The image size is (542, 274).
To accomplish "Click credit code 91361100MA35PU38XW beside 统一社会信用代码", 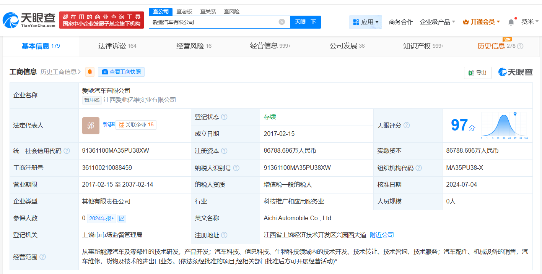I will tap(116, 151).
